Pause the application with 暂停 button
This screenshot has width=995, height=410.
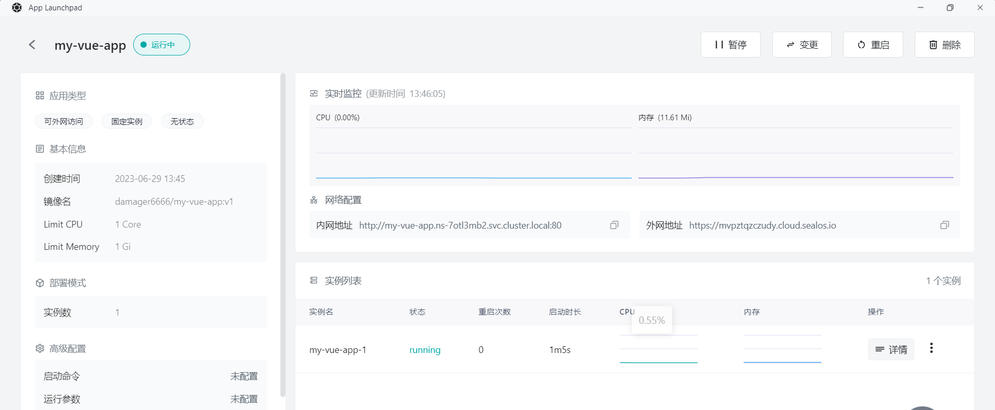coord(730,45)
